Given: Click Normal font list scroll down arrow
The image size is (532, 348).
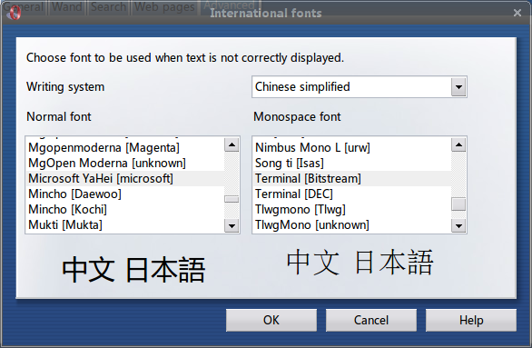Looking at the screenshot, I should (x=232, y=225).
